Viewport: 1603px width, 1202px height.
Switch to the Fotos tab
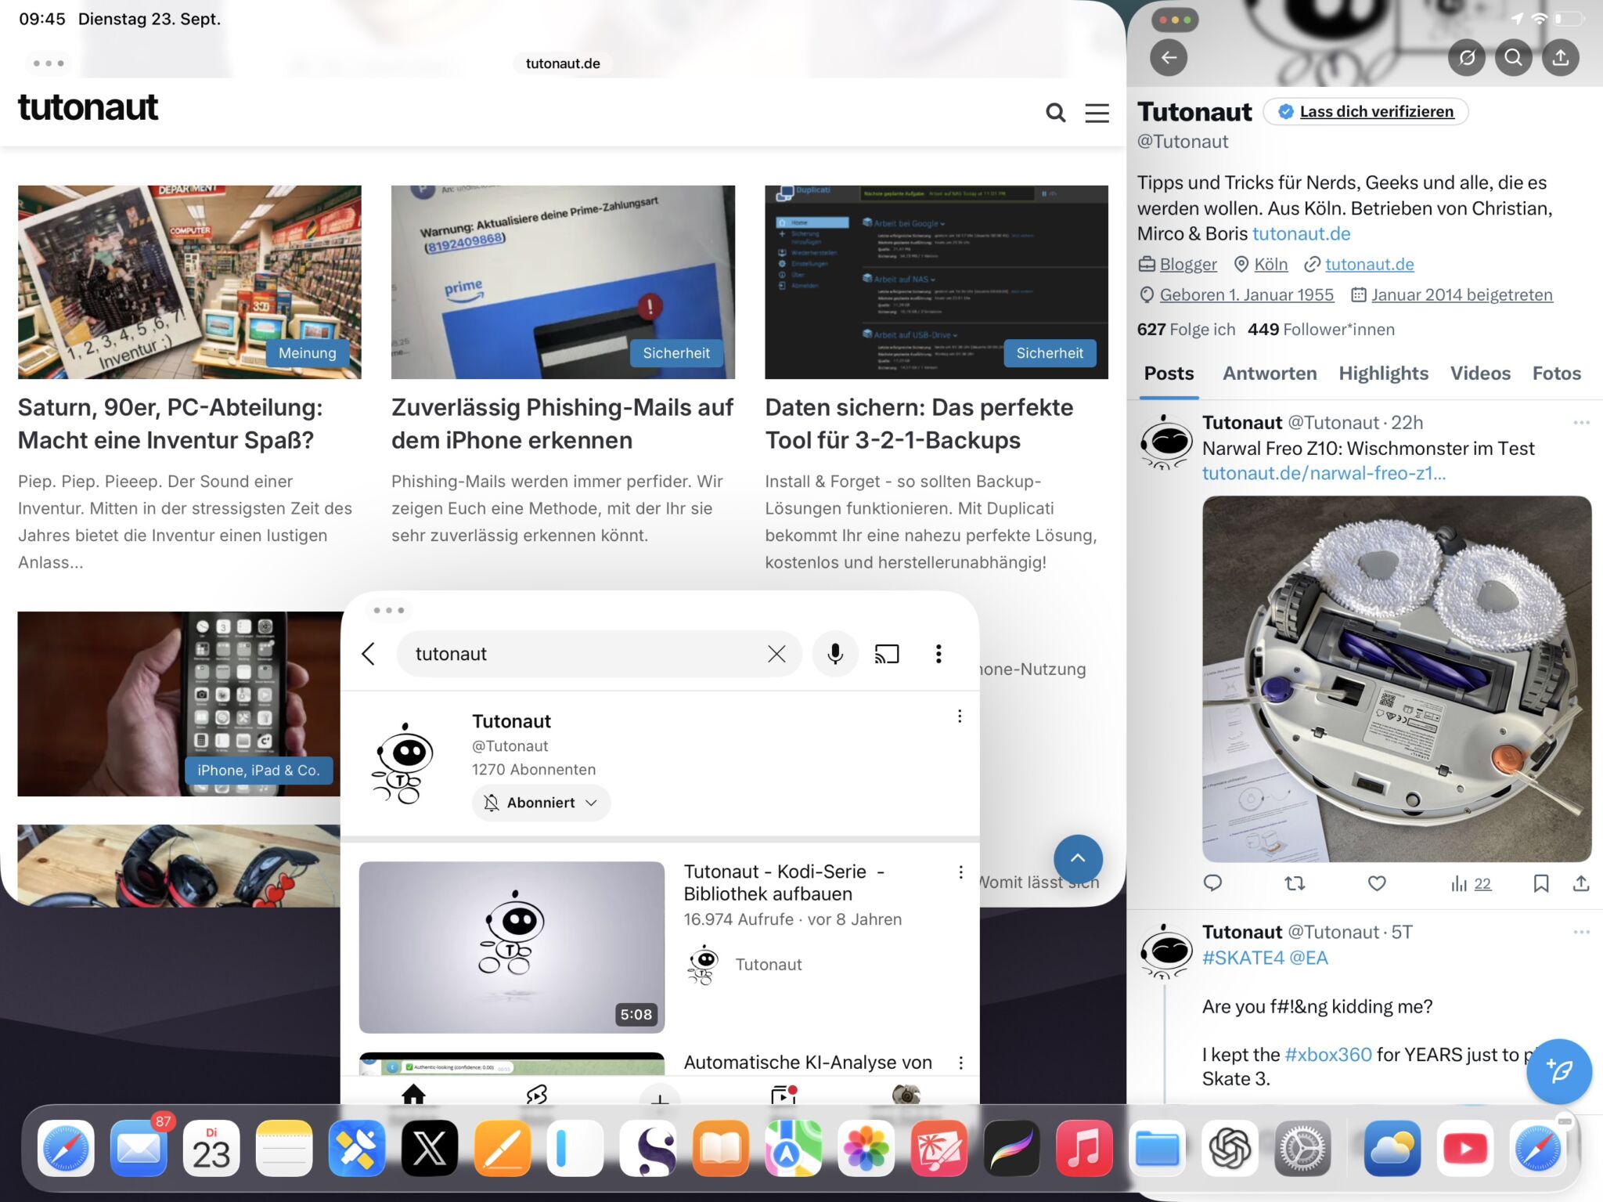(1556, 374)
